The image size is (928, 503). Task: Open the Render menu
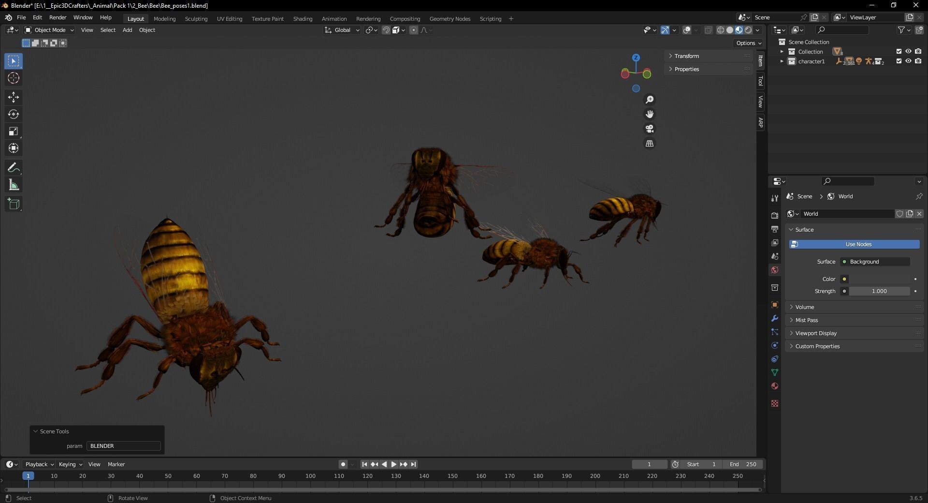(58, 17)
